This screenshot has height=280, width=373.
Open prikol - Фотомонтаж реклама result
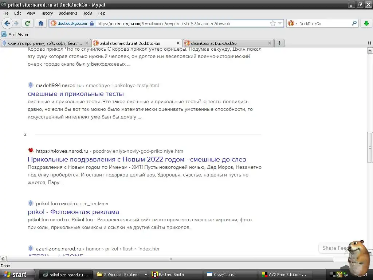pos(73,212)
